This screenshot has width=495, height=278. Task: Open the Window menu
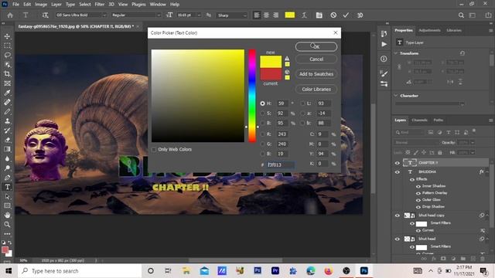tap(158, 5)
